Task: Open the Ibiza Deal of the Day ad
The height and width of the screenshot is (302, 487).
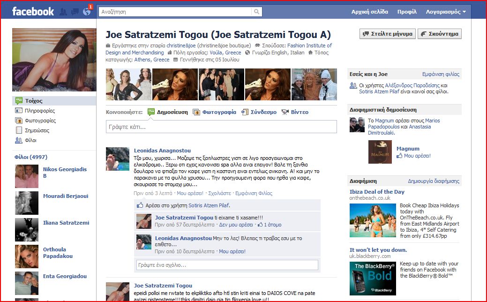Action: pyautogui.click(x=377, y=192)
